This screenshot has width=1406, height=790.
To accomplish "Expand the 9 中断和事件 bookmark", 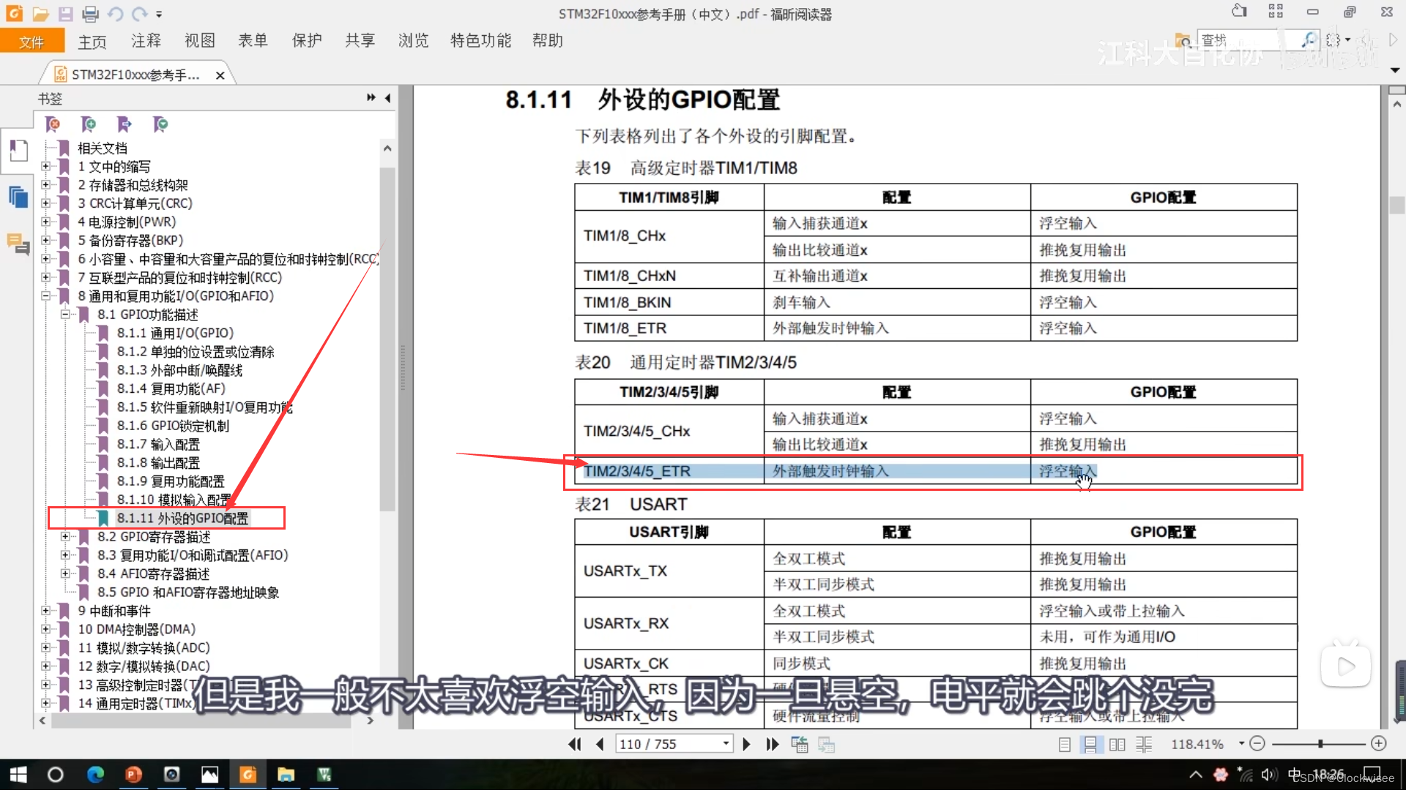I will pyautogui.click(x=45, y=611).
